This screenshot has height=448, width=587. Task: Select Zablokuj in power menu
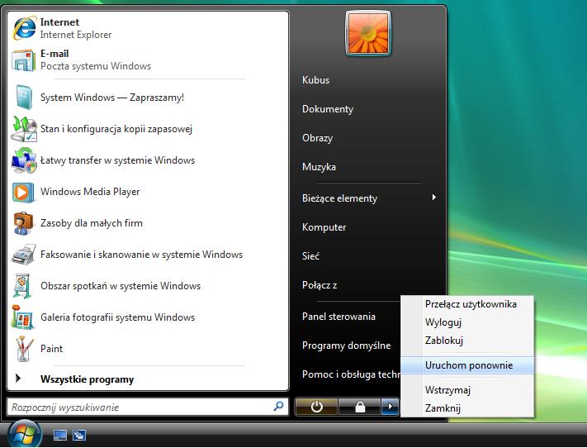click(444, 341)
